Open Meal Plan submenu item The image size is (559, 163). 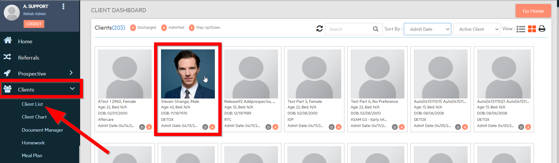[x=32, y=155]
